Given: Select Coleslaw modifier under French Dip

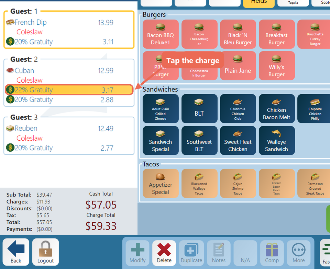Looking at the screenshot, I should [x=30, y=32].
